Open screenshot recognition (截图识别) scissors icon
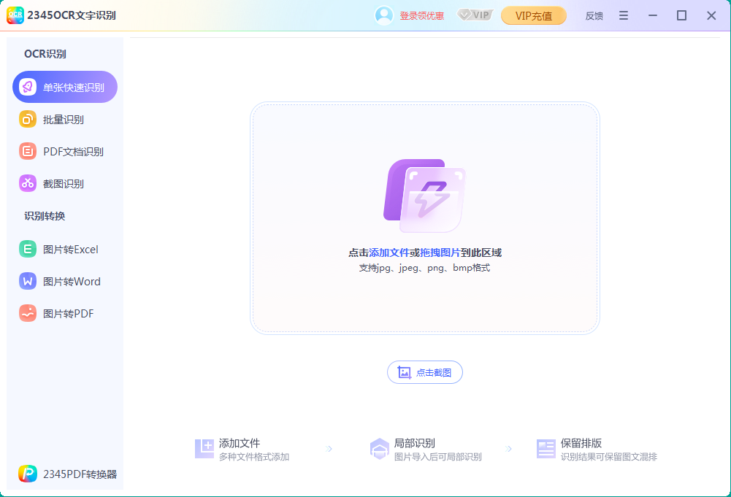731x497 pixels. (x=28, y=184)
